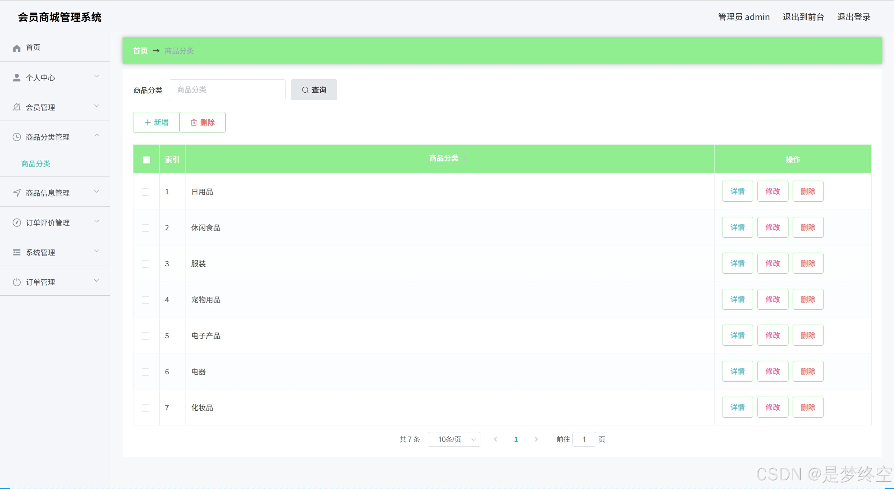Image resolution: width=894 pixels, height=489 pixels.
Task: Click the bell icon beside 会员管理
Action: click(16, 107)
